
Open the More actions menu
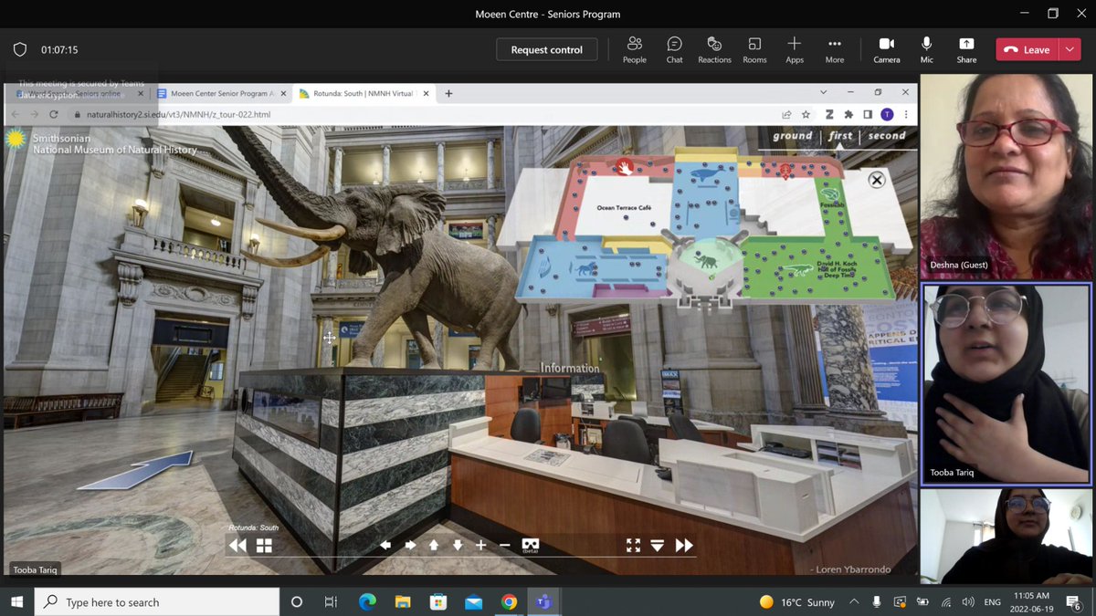tap(835, 49)
